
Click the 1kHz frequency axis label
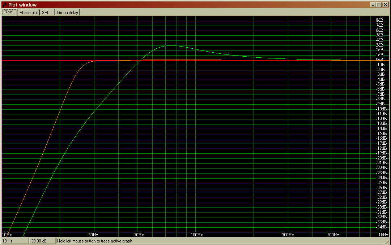click(383, 235)
